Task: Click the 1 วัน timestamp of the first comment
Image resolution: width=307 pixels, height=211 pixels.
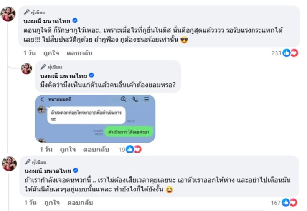Action: pyautogui.click(x=30, y=53)
